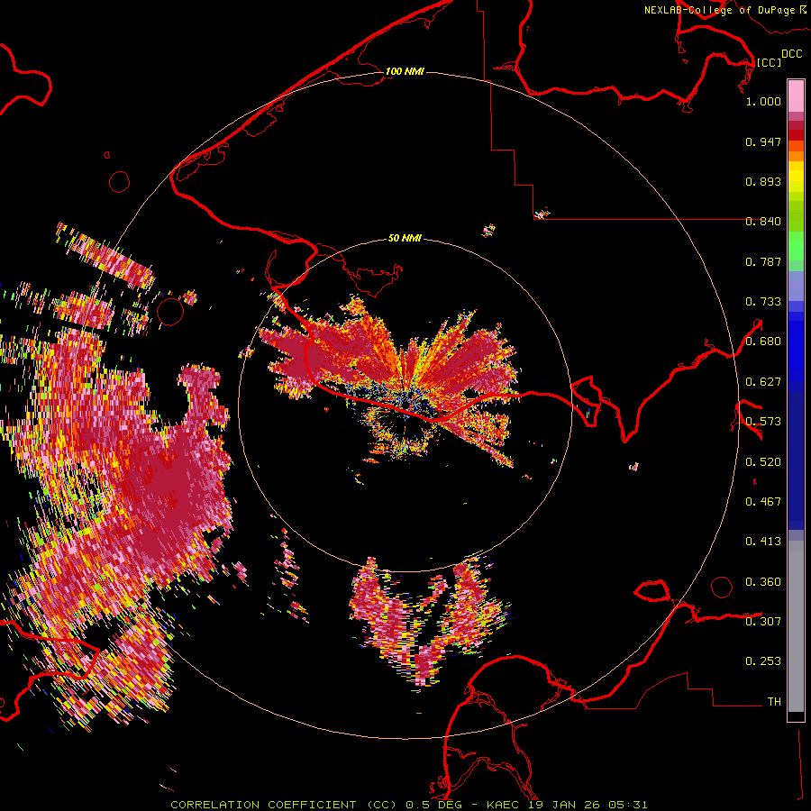
Task: Click the DCC label above the color bar
Action: coord(791,54)
